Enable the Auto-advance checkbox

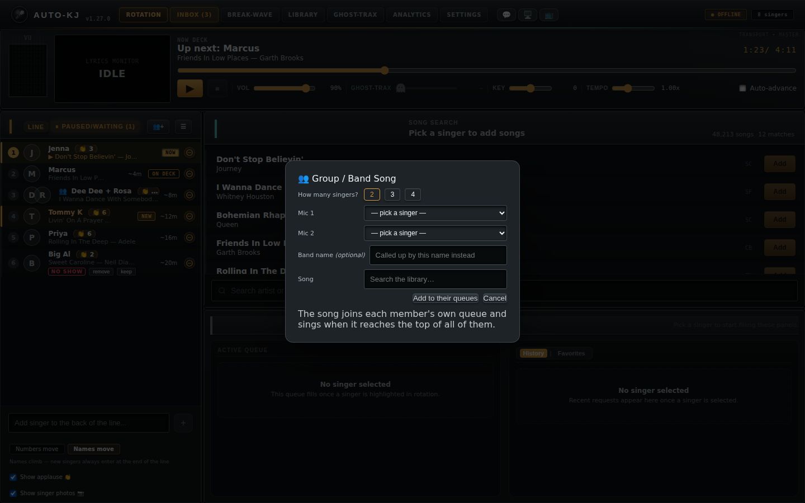[x=742, y=88]
